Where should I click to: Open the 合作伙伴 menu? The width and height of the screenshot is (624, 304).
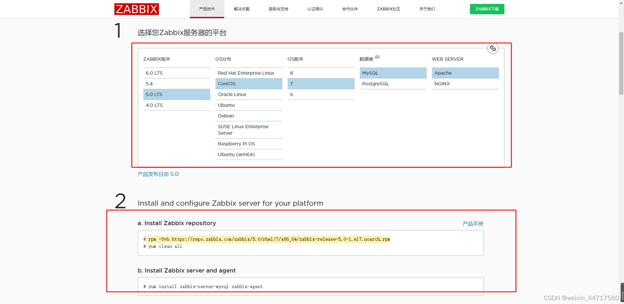tap(350, 9)
